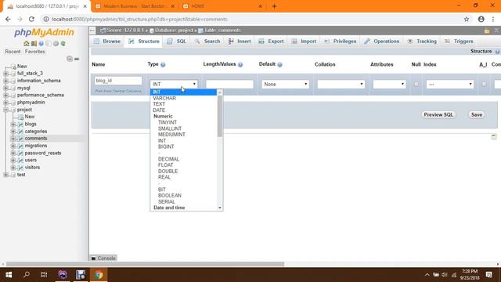Open Task View on the taskbar
This screenshot has width=501, height=282.
pyautogui.click(x=44, y=275)
